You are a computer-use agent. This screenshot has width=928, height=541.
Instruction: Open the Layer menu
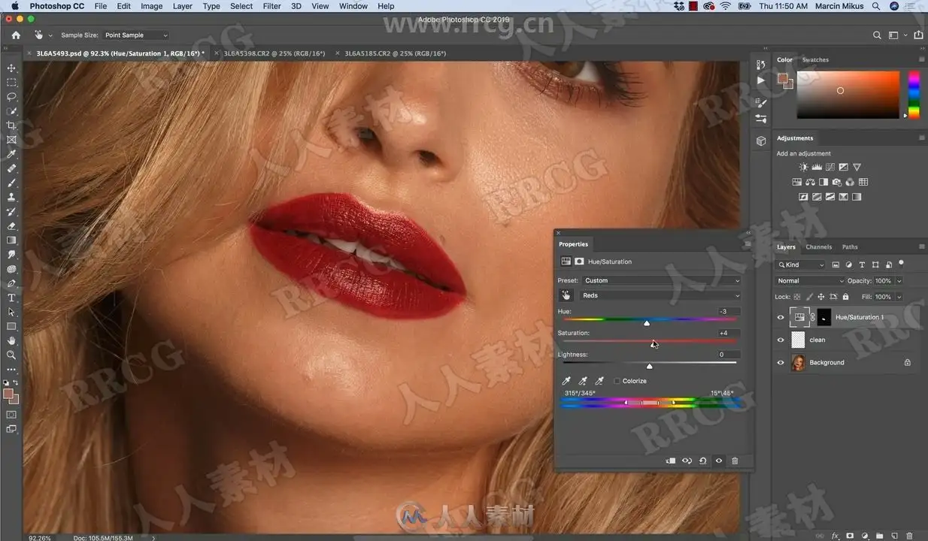pyautogui.click(x=183, y=6)
